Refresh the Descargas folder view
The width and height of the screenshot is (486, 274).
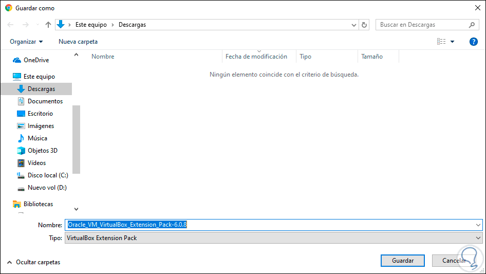click(x=364, y=25)
